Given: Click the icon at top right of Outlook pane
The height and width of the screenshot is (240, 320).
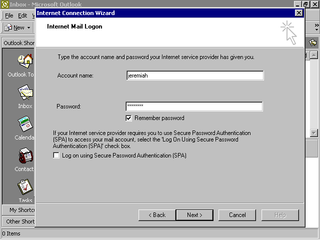Looking at the screenshot, I should 312,43.
